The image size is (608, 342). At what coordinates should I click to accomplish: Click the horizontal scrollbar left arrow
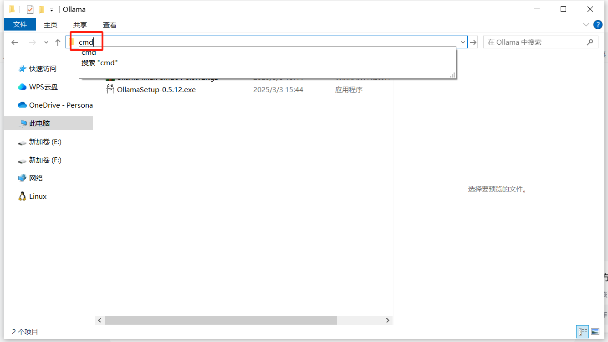point(100,321)
